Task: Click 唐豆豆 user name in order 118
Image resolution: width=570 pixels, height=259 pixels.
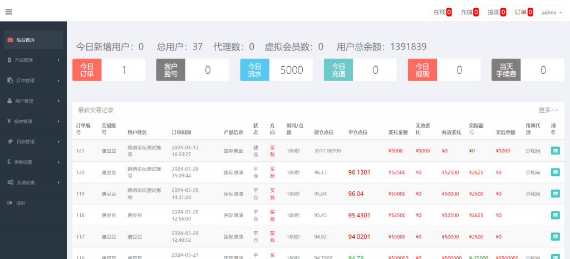Action: (x=135, y=215)
